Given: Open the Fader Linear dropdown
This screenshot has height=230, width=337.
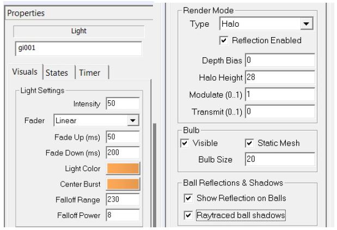Looking at the screenshot, I should [x=133, y=120].
